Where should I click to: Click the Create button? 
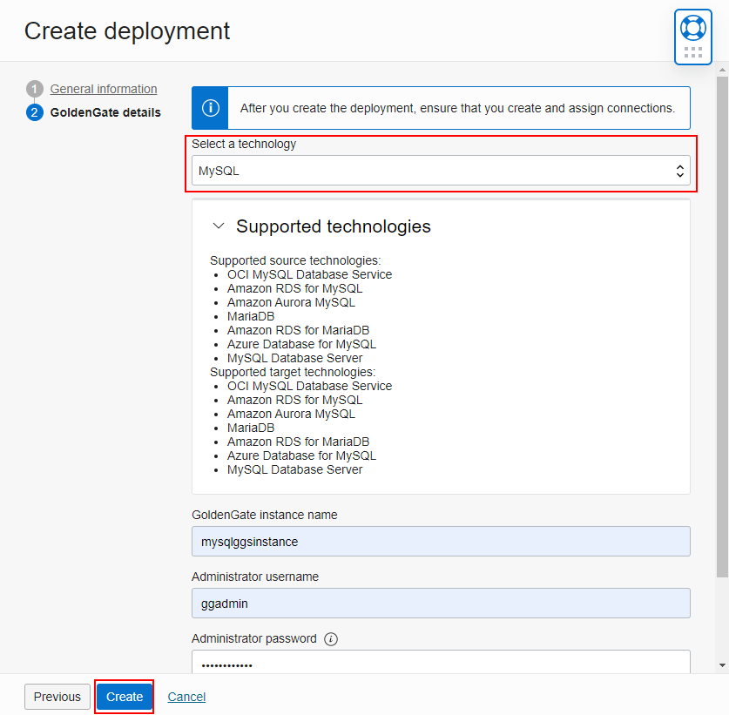(x=124, y=697)
